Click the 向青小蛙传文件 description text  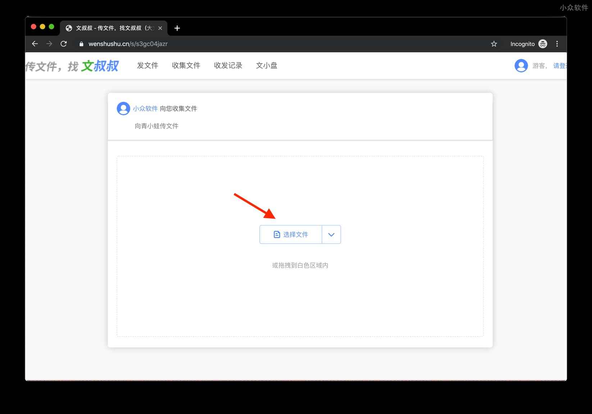156,126
